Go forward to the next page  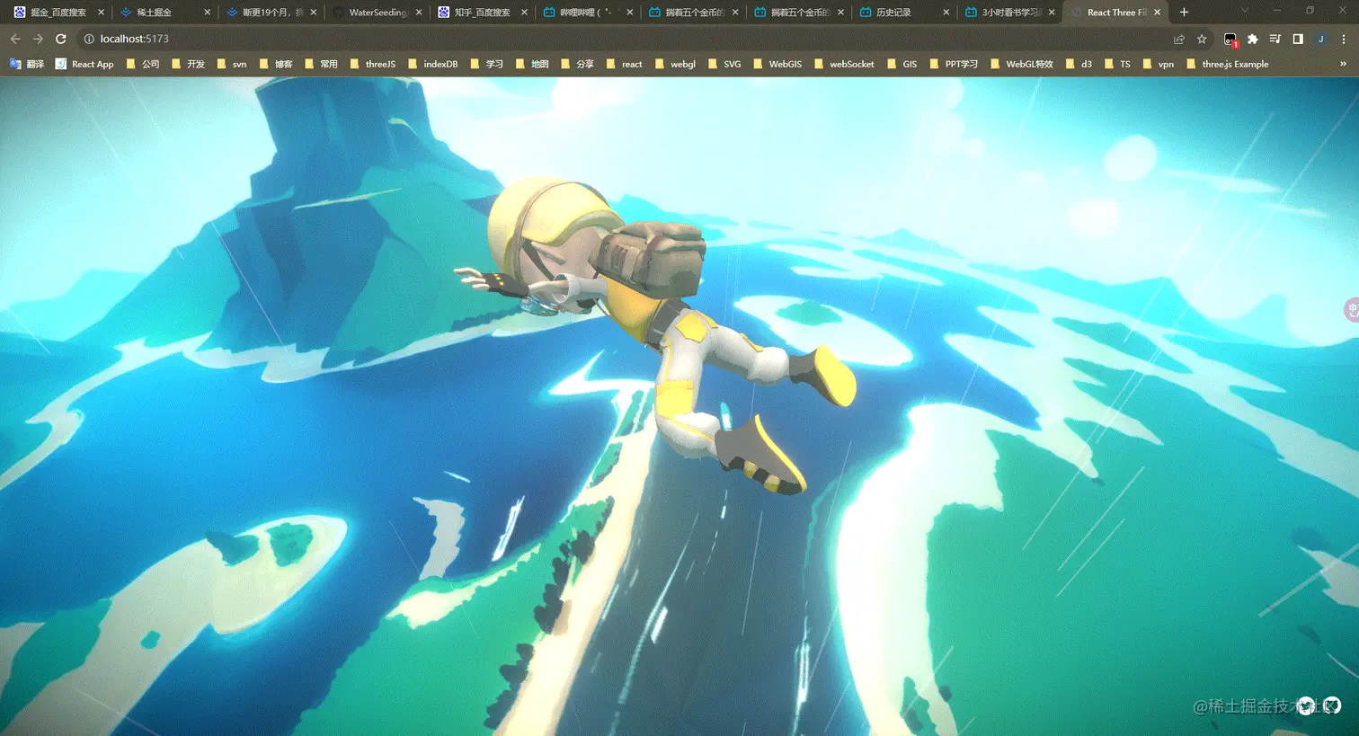(38, 39)
